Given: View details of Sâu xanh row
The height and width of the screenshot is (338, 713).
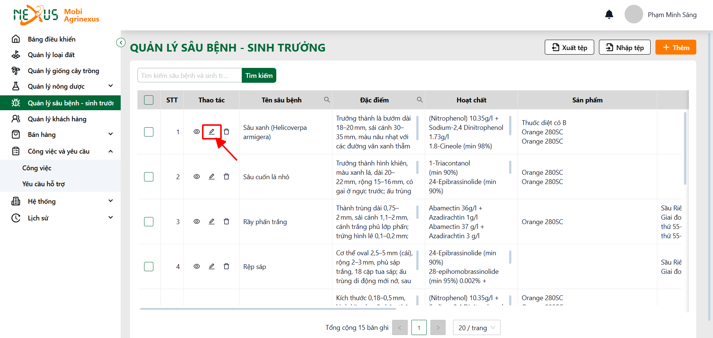Looking at the screenshot, I should click(197, 132).
